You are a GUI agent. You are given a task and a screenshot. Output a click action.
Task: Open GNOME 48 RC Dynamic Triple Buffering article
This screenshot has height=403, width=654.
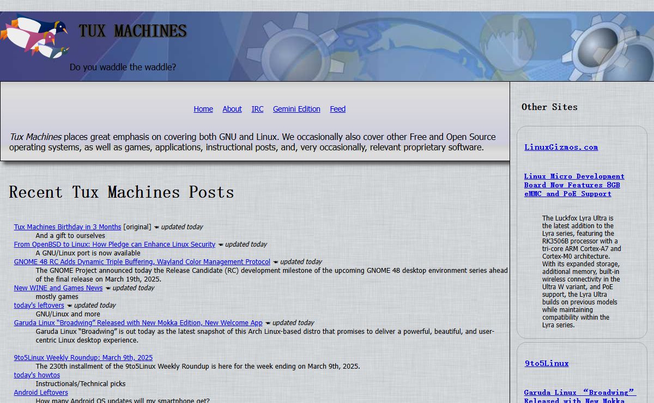[x=142, y=262]
